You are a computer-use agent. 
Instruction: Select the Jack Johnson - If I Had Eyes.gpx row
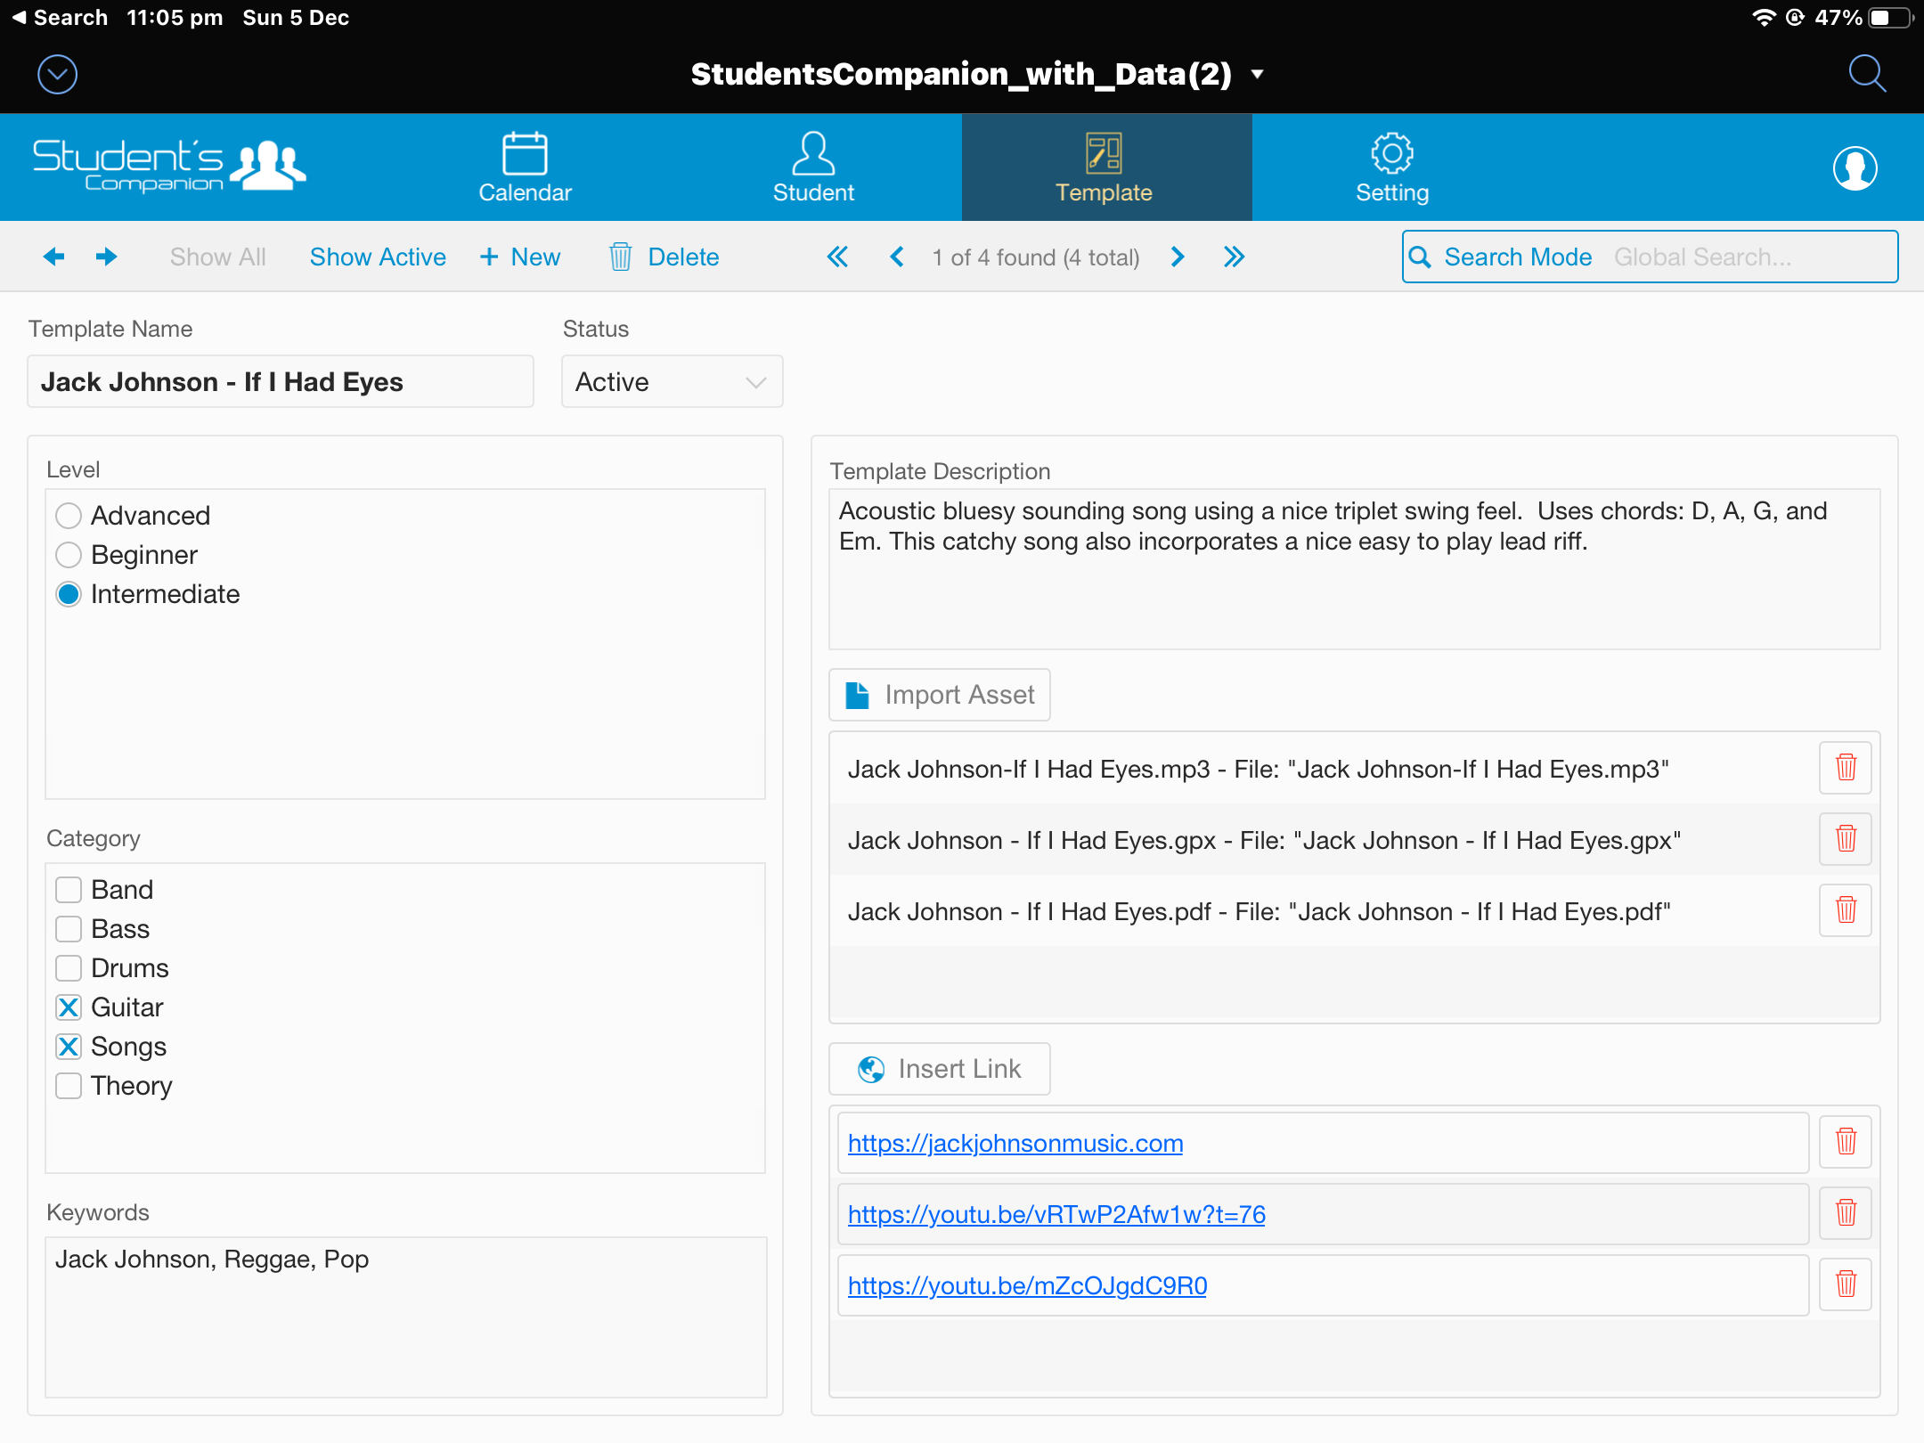(1323, 840)
